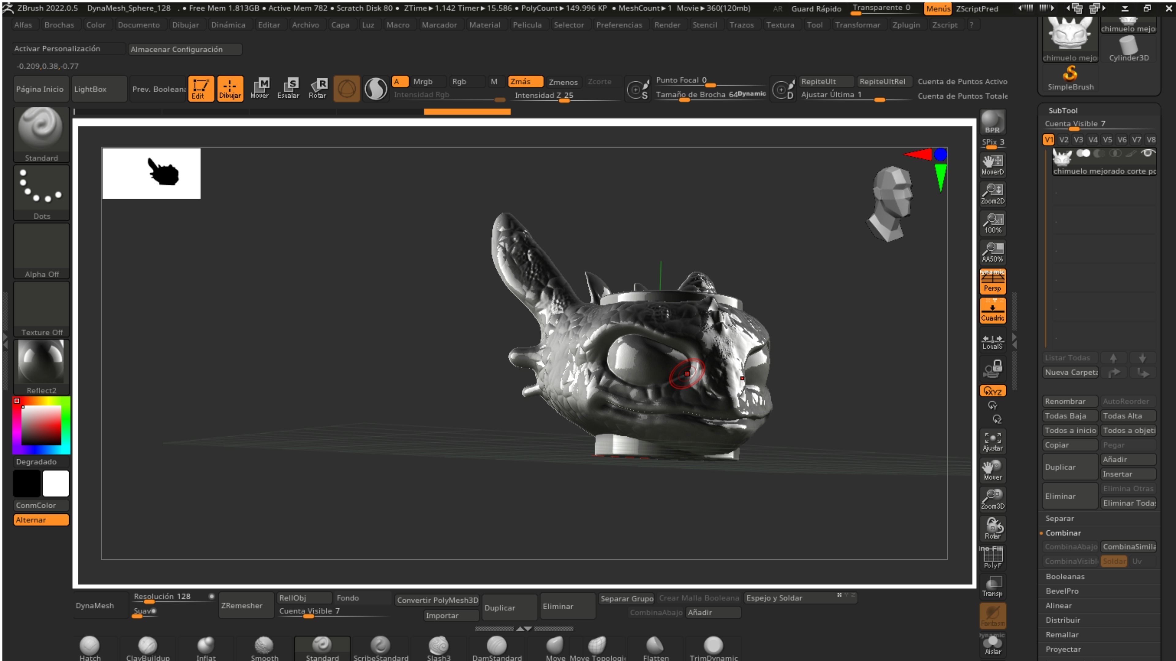Image resolution: width=1176 pixels, height=661 pixels.
Task: Expand the Booleanas section
Action: [1065, 577]
